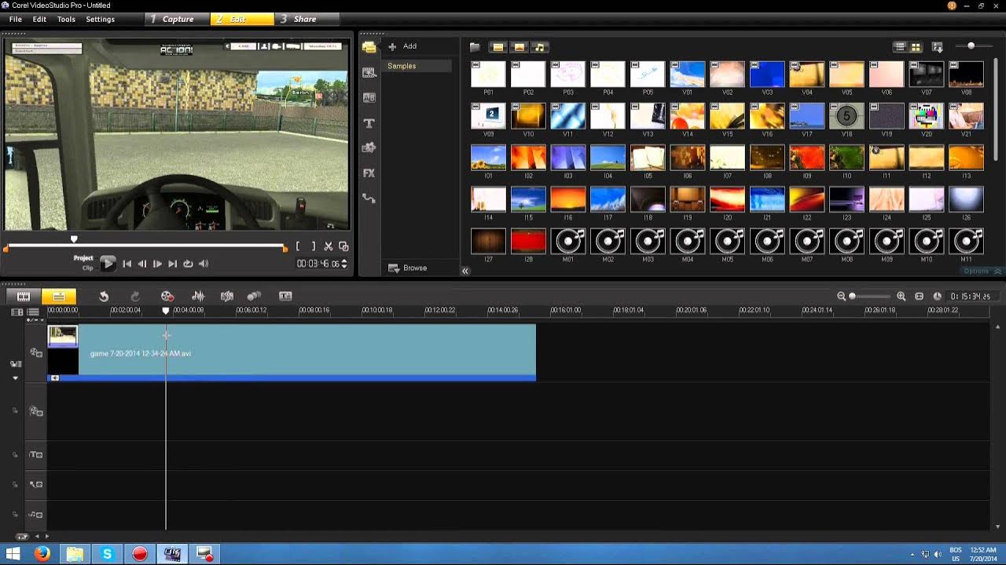Select Clip playback mode
The width and height of the screenshot is (1006, 565).
(88, 268)
